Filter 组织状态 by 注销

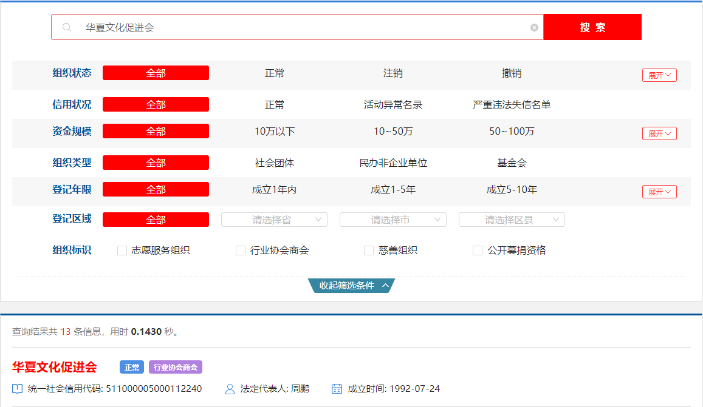(393, 73)
